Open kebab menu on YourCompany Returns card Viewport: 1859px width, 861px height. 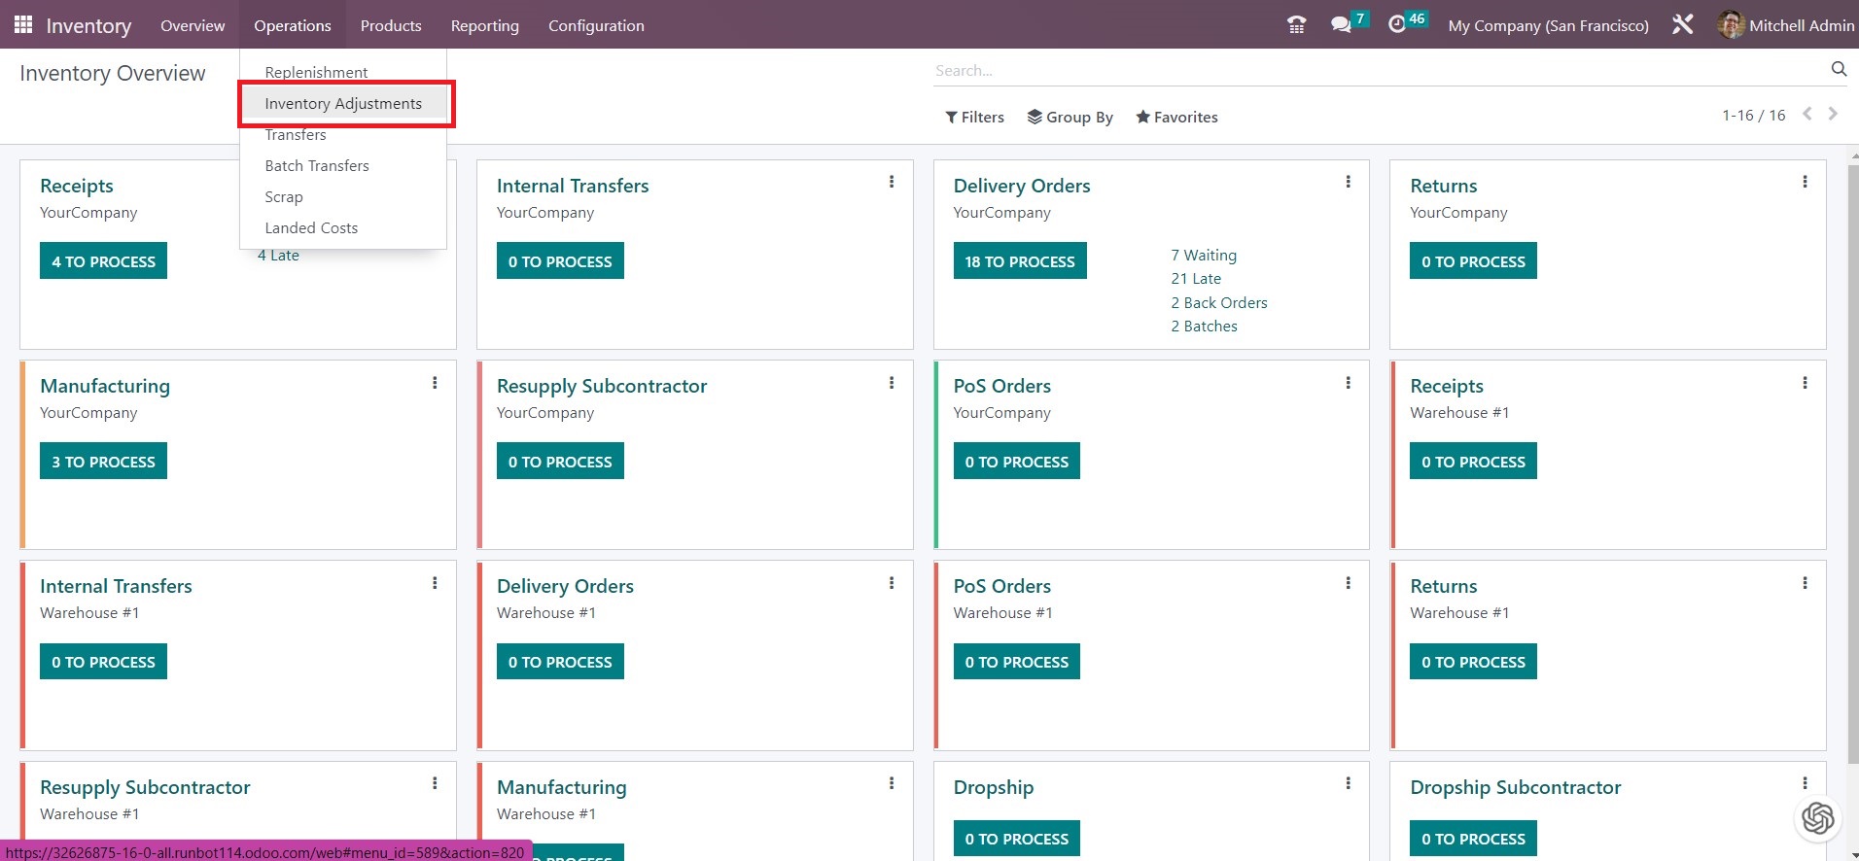click(1806, 182)
